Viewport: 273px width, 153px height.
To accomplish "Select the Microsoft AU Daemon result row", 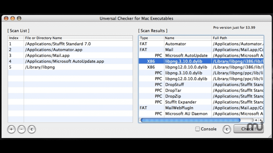I will [x=201, y=114].
